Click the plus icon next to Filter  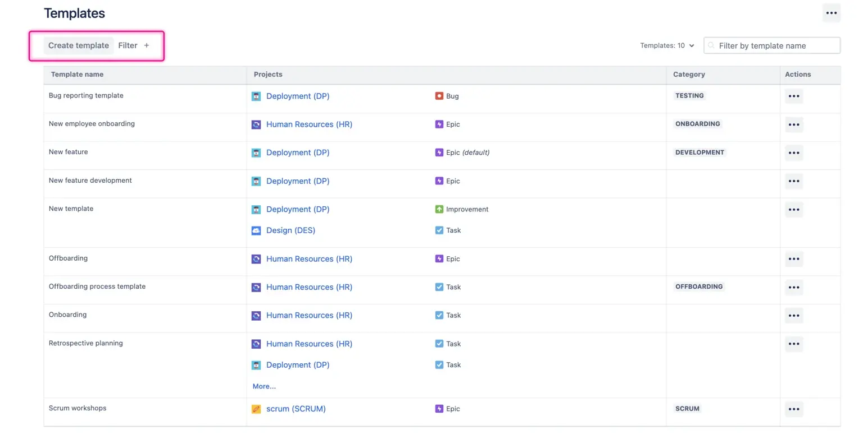click(147, 45)
